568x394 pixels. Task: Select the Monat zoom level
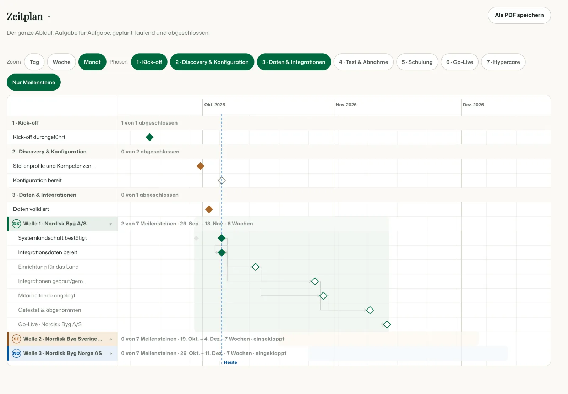[92, 62]
